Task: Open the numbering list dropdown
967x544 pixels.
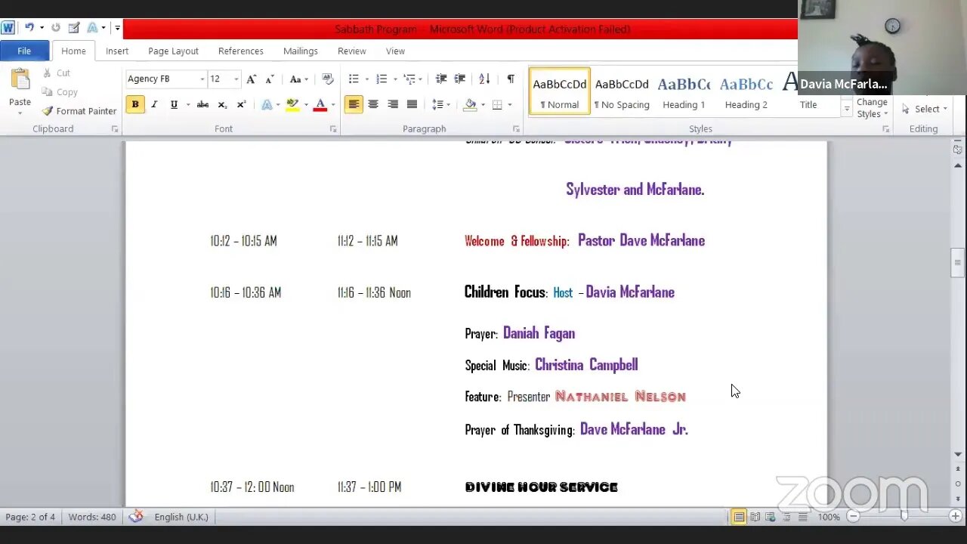Action: tap(394, 79)
